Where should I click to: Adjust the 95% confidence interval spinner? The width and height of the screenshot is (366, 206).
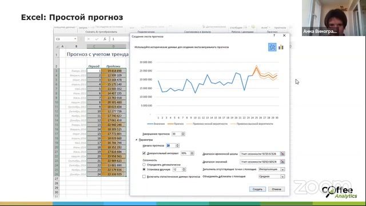click(192, 153)
